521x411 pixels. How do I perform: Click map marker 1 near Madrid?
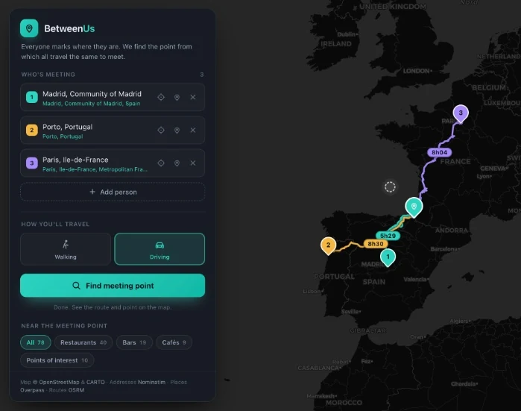tap(388, 257)
